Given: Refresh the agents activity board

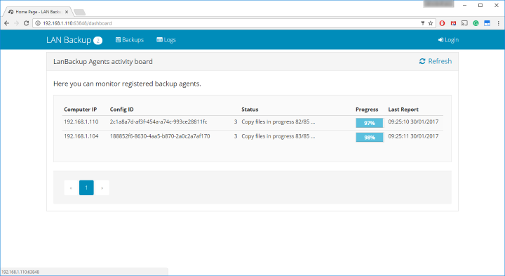Looking at the screenshot, I should [x=436, y=61].
